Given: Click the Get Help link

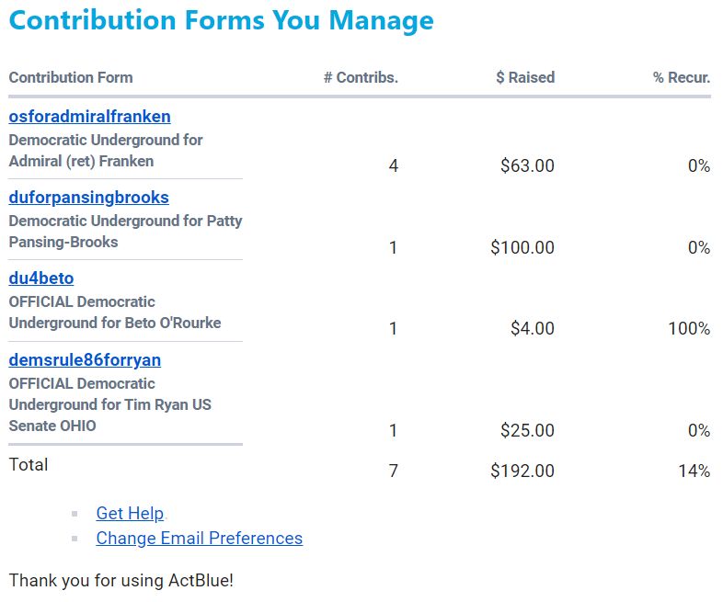Looking at the screenshot, I should [x=130, y=514].
